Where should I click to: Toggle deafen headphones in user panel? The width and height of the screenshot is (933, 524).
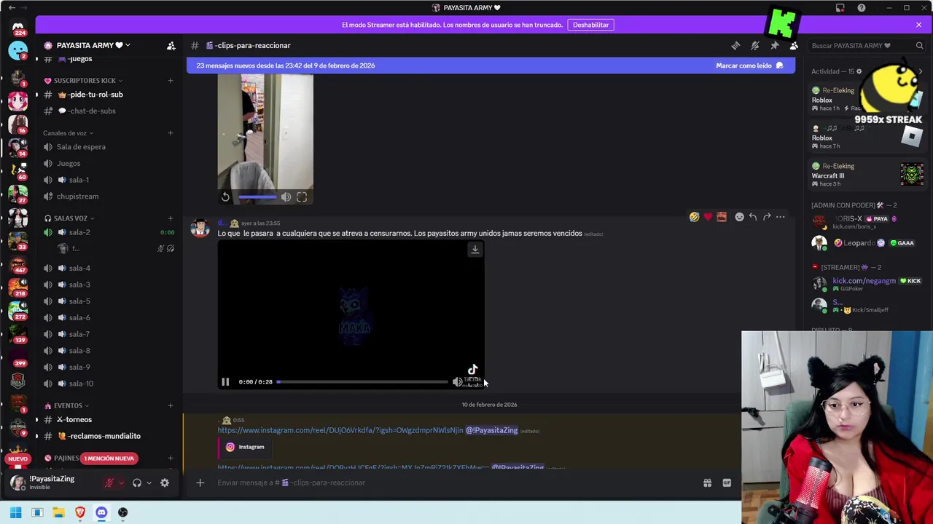[136, 483]
